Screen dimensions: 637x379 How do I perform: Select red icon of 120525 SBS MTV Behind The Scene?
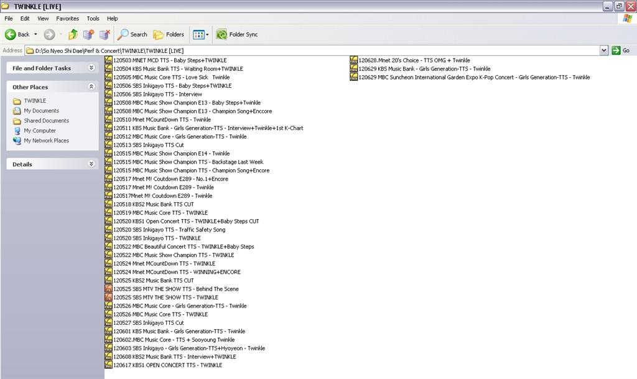108,289
